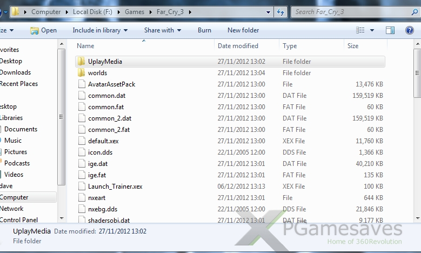Select the worlds folder icon
The height and width of the screenshot is (253, 421).
(82, 73)
